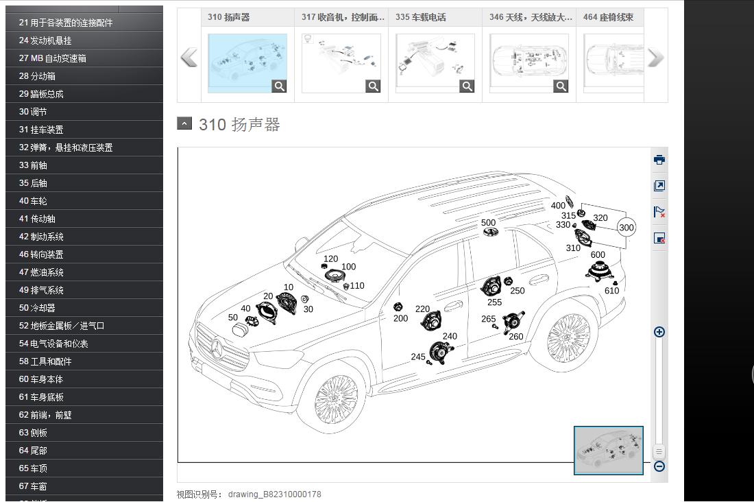Open the magnifier on 346 天线 thumbnail
Viewport: 754px width, 502px height.
point(561,86)
